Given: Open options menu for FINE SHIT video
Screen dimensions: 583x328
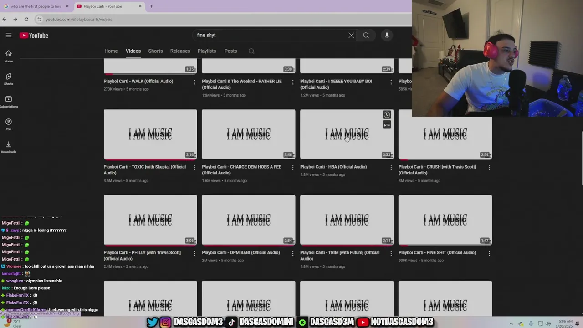Looking at the screenshot, I should [489, 253].
